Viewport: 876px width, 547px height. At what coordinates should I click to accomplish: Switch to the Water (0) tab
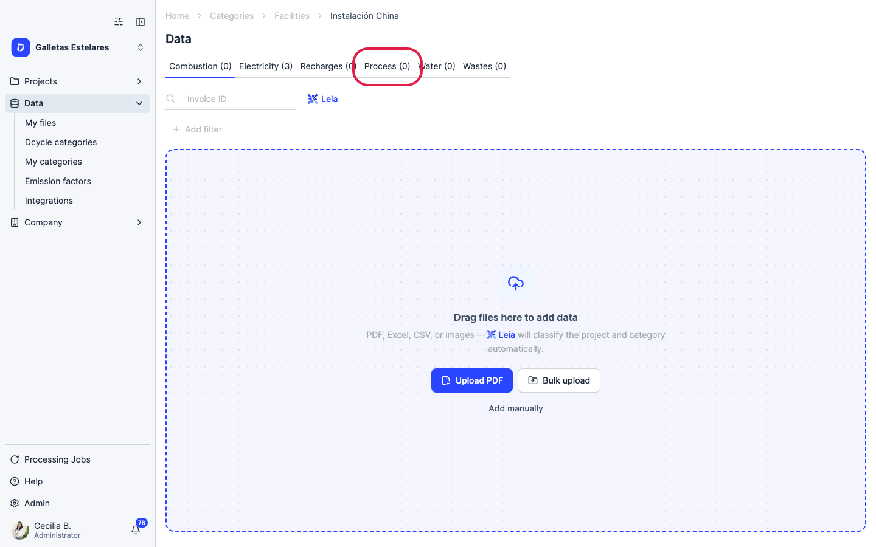coord(437,66)
